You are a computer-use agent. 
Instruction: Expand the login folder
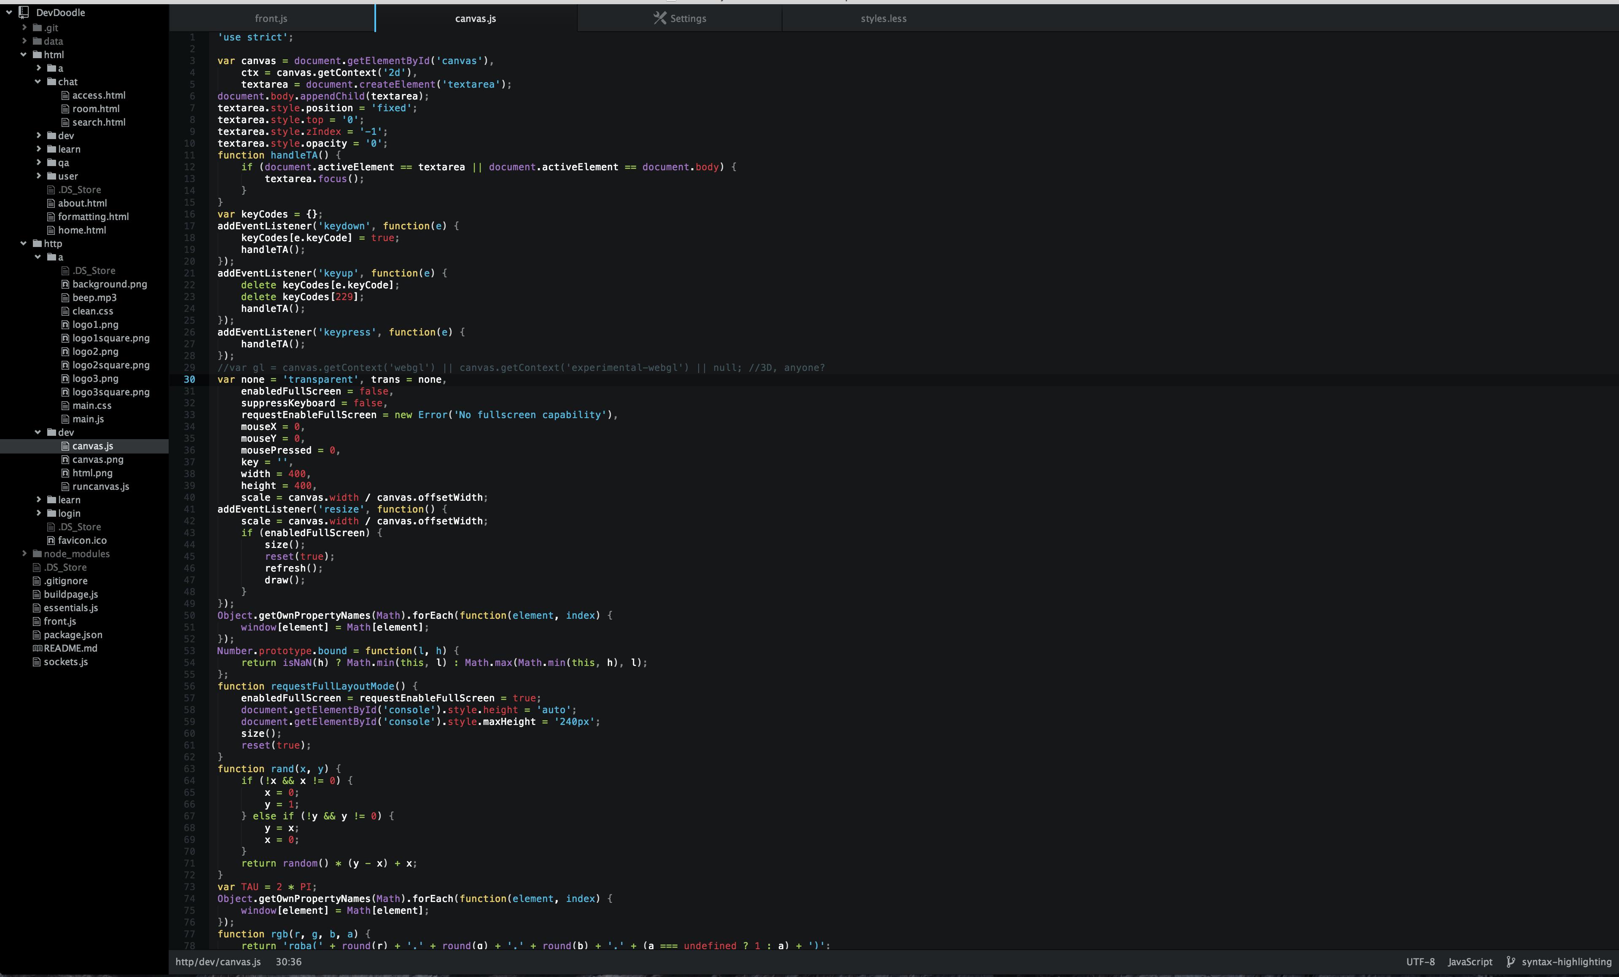(38, 513)
